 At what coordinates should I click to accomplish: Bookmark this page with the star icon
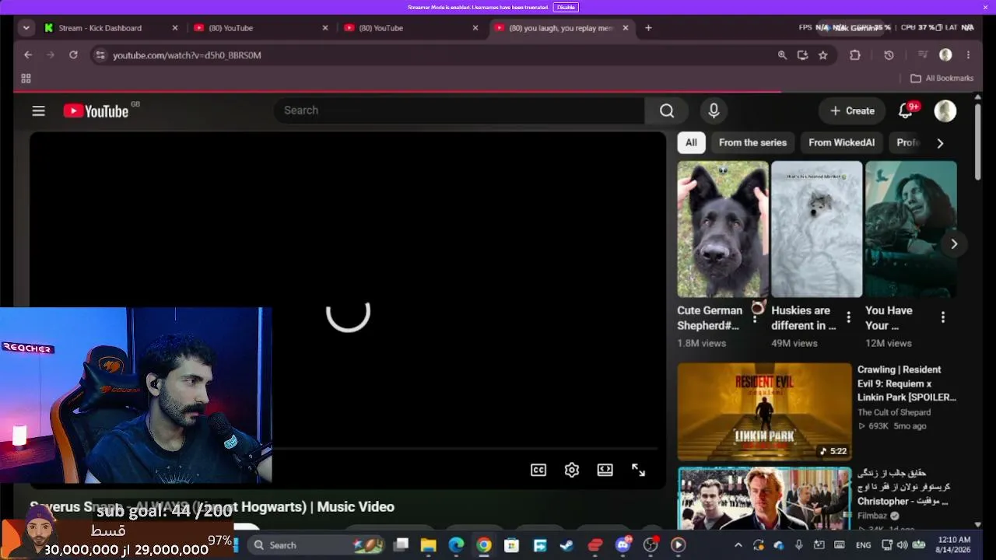(822, 55)
